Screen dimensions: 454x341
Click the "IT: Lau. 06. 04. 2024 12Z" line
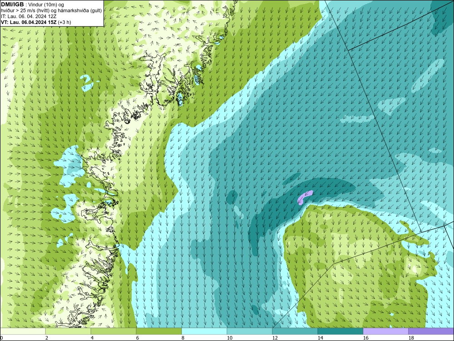pyautogui.click(x=29, y=16)
